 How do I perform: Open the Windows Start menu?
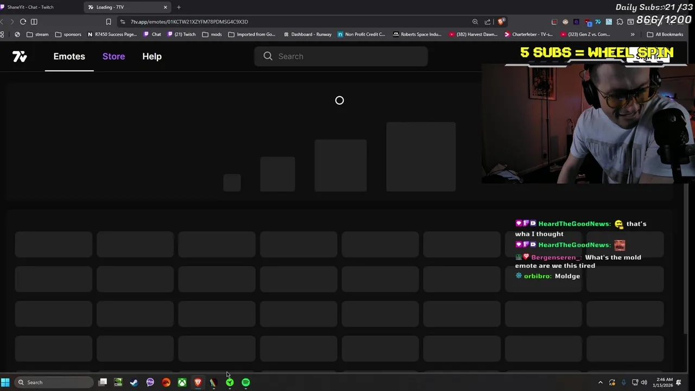(x=5, y=382)
